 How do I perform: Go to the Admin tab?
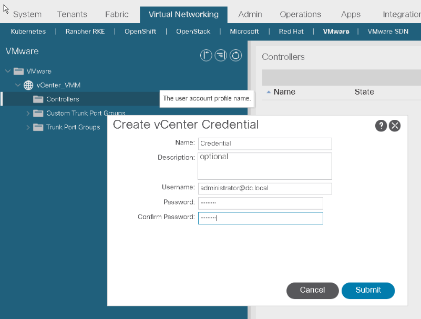[x=250, y=14]
